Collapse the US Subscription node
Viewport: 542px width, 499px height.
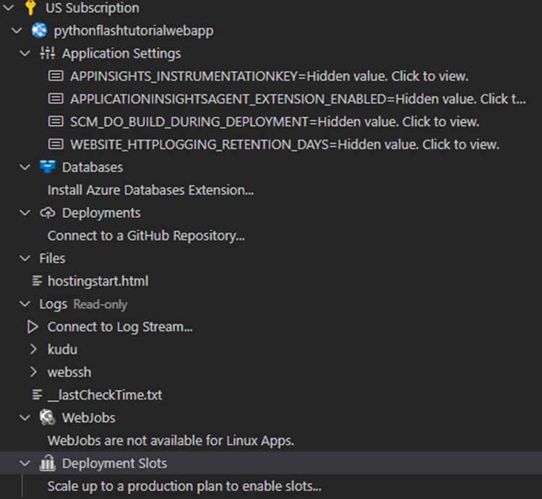[8, 8]
